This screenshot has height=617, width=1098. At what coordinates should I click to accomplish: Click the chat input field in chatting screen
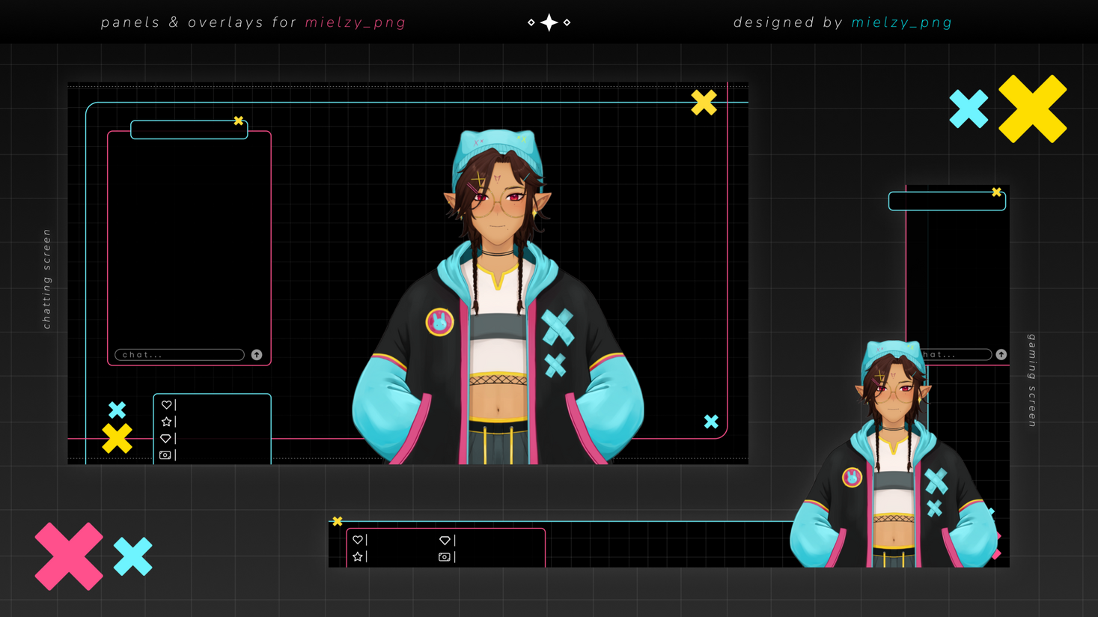click(180, 355)
